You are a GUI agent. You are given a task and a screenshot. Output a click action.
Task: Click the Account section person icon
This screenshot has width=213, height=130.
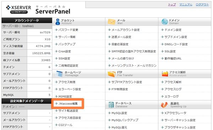58,22
